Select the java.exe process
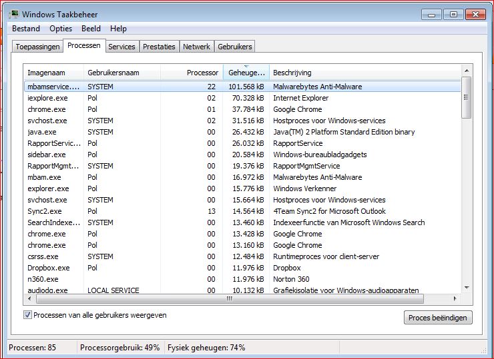This screenshot has height=359, width=494. coord(242,132)
